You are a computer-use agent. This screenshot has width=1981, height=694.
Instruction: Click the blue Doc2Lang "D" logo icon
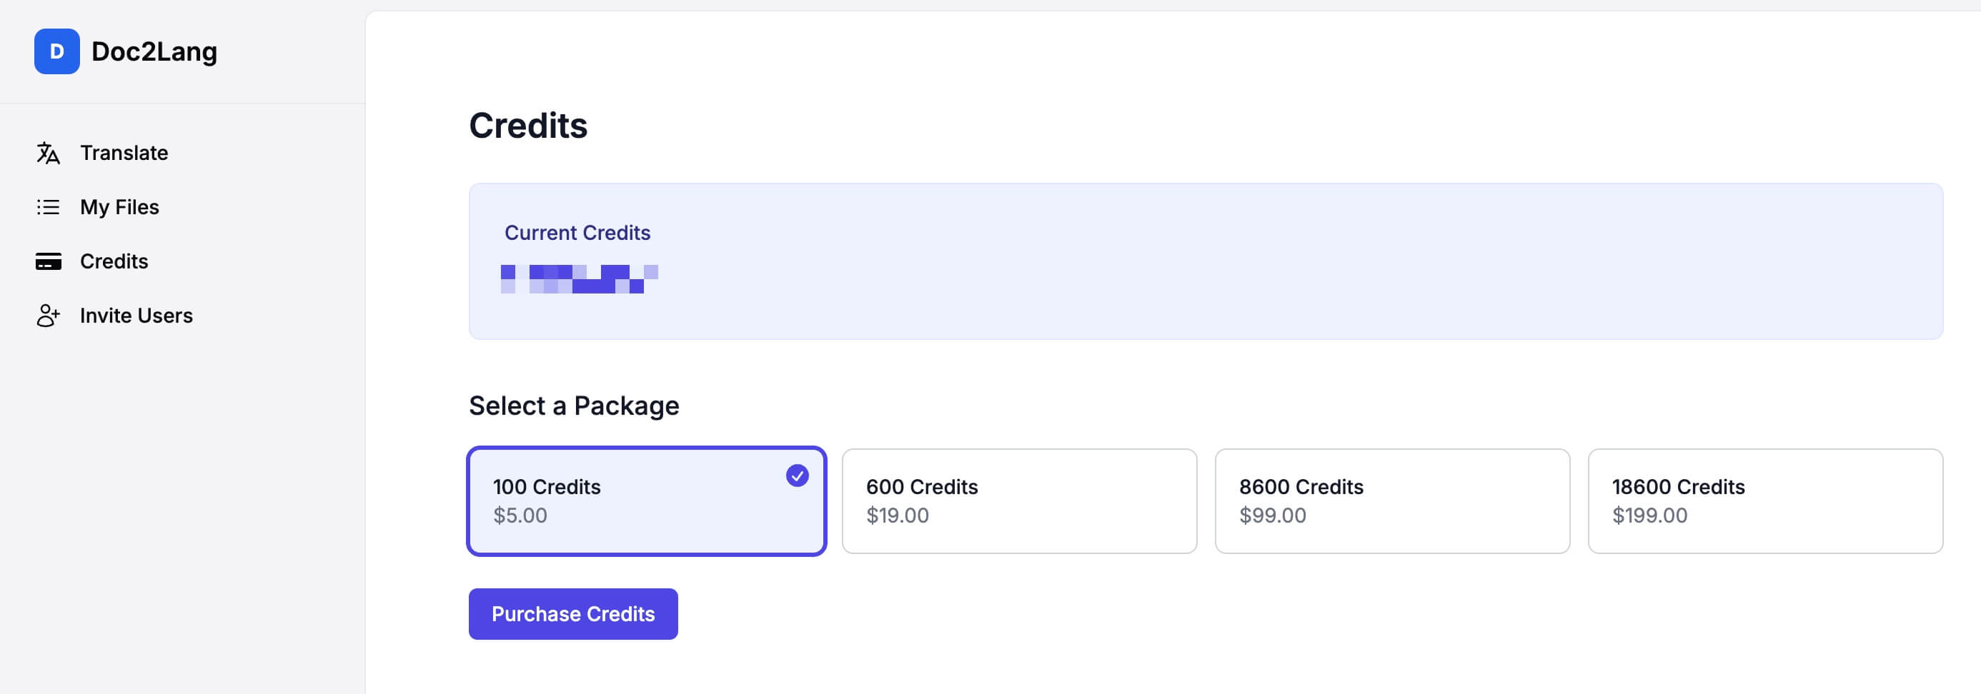click(x=57, y=51)
